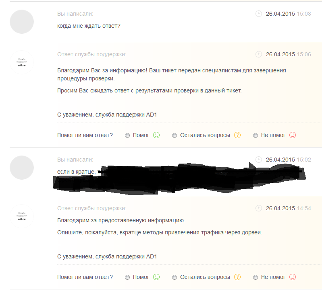Image resolution: width=322 pixels, height=291 pixels.
Task: Click the orange question mark icon in the 15:06 reply
Action: [237, 135]
